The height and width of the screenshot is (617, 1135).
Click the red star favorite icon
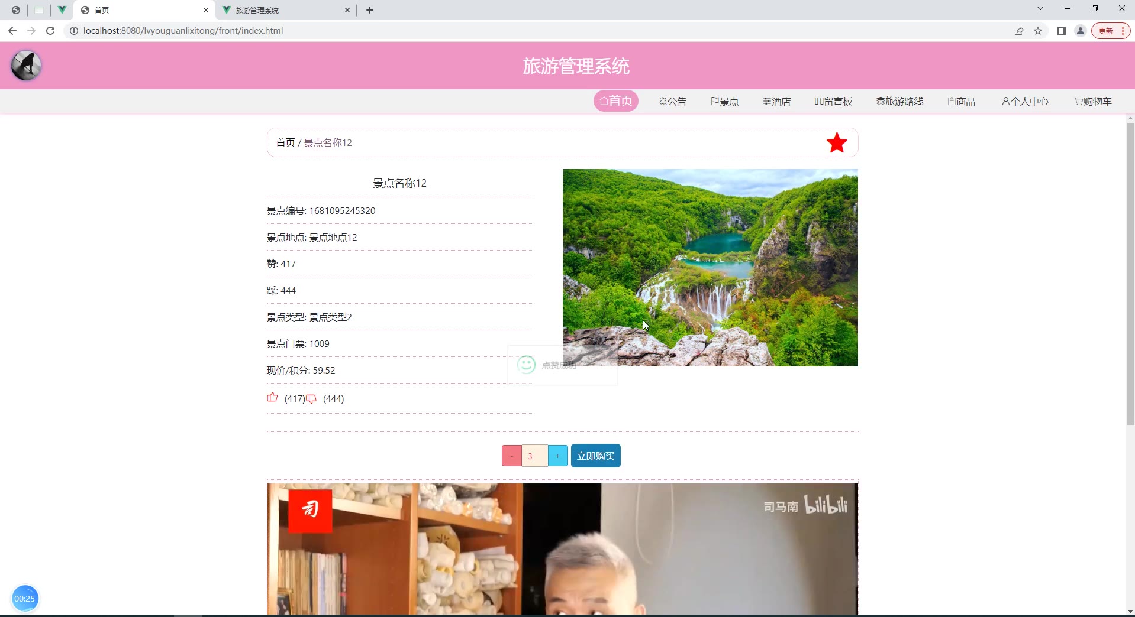tap(837, 143)
